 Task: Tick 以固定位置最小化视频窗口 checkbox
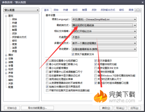(47, 61)
